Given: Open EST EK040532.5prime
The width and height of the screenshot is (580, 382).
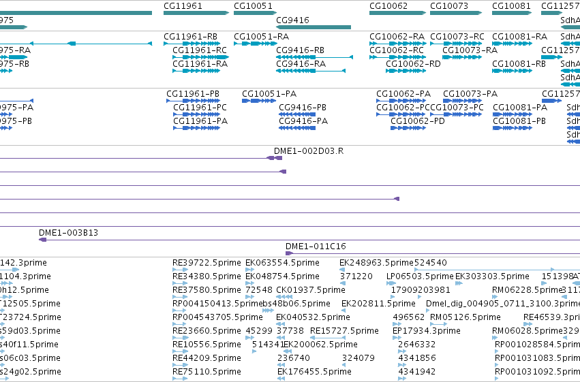Looking at the screenshot, I should tap(313, 317).
